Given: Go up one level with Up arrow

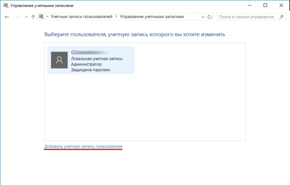Looking at the screenshot, I should pos(33,17).
